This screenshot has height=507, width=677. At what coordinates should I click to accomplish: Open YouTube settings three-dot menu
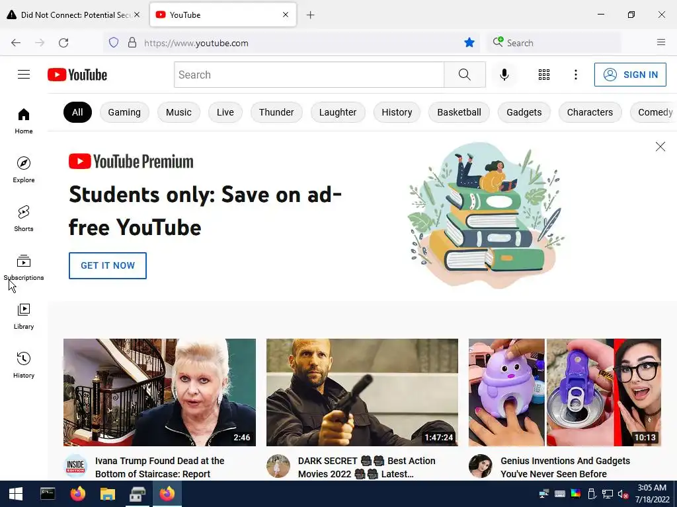tap(576, 75)
